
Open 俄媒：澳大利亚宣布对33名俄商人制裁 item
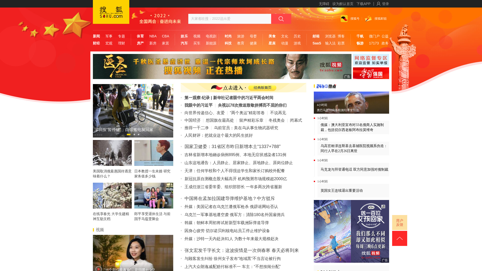click(352, 127)
